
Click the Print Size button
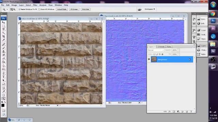pyautogui.click(x=85, y=9)
